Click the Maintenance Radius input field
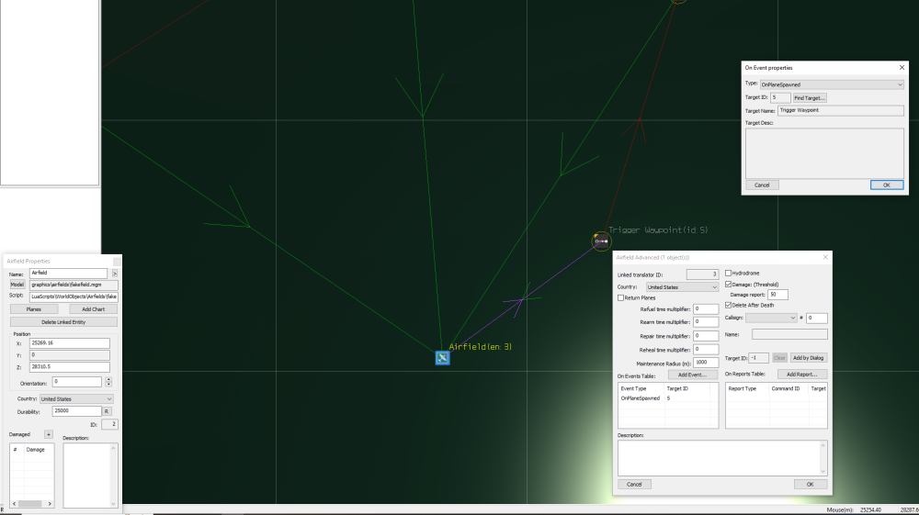The height and width of the screenshot is (515, 919). pyautogui.click(x=707, y=363)
